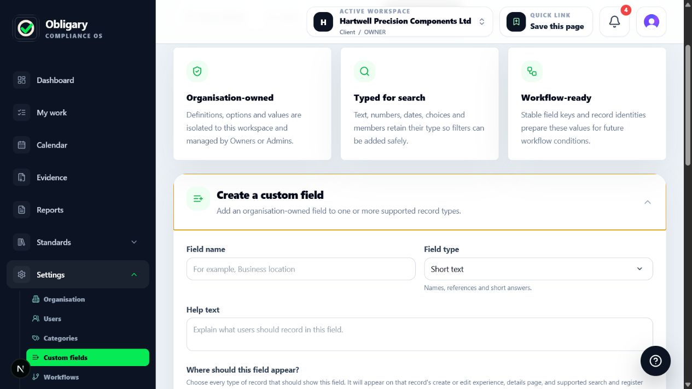Collapse the Settings menu section
This screenshot has width=692, height=389.
pos(78,275)
